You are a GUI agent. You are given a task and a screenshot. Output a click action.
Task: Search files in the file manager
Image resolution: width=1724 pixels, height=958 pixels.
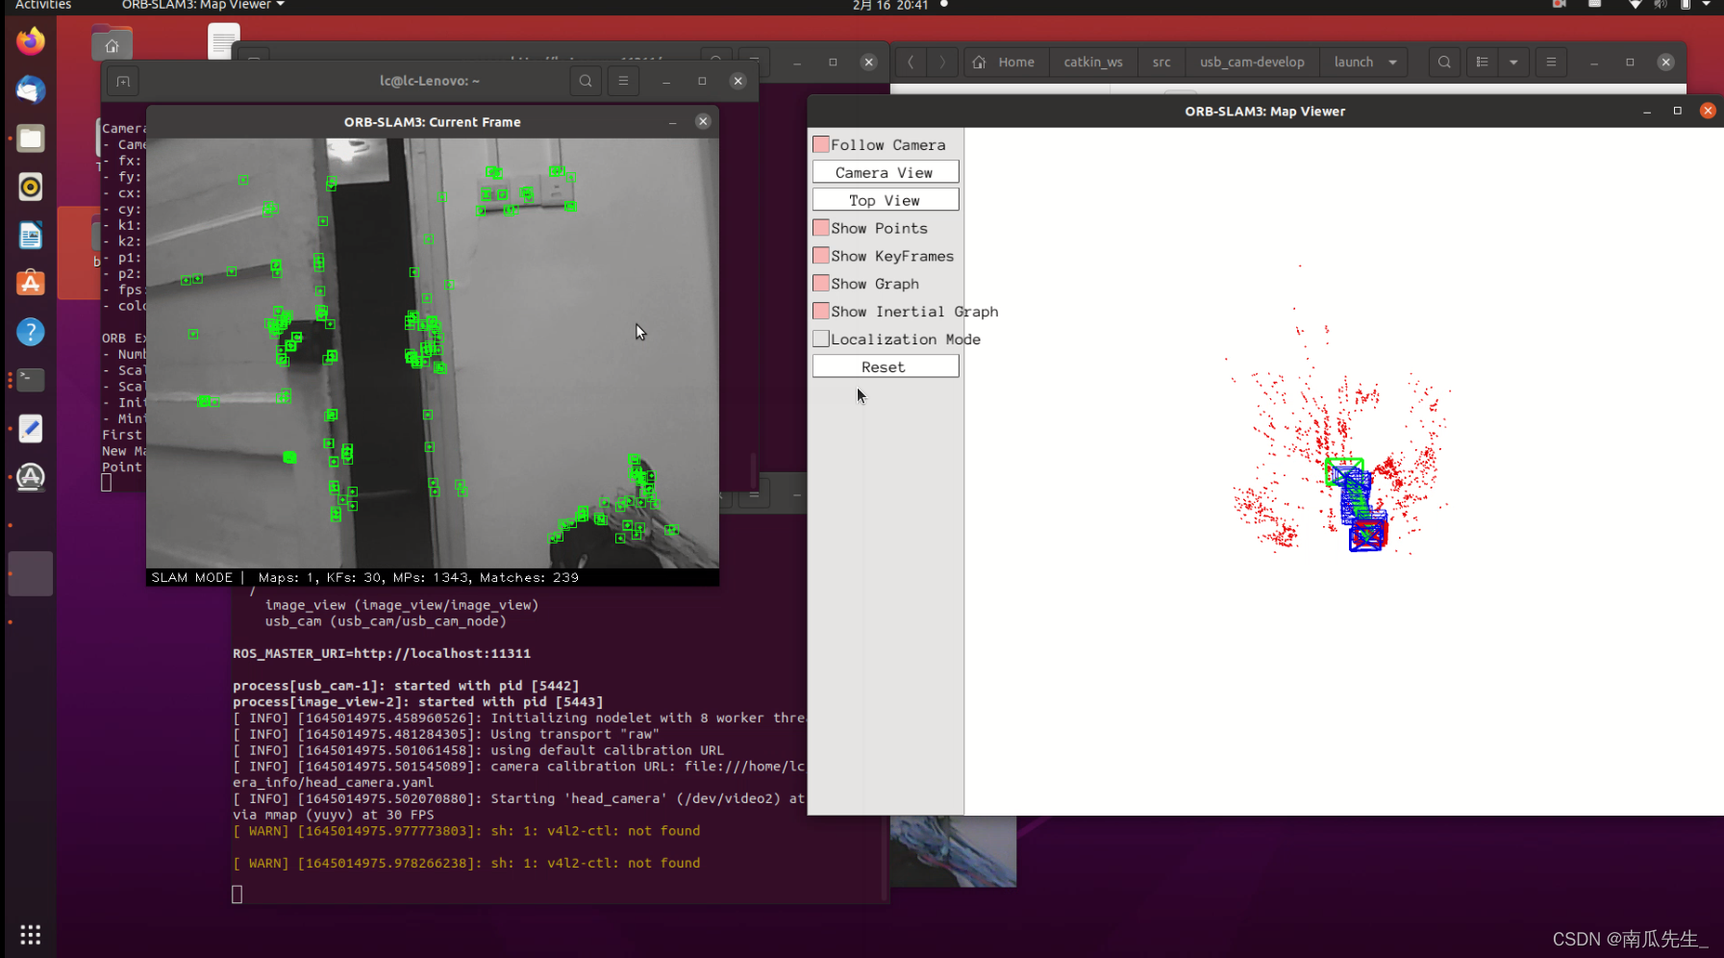coord(1444,62)
